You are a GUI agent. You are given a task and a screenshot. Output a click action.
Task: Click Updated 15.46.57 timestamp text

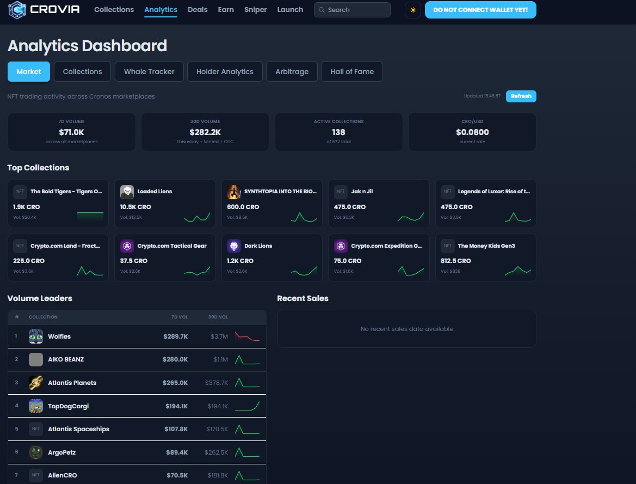tap(482, 96)
